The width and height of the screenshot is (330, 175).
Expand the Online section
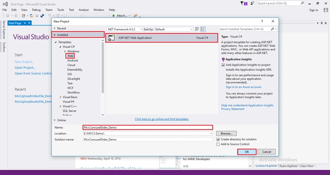[x=55, y=120]
